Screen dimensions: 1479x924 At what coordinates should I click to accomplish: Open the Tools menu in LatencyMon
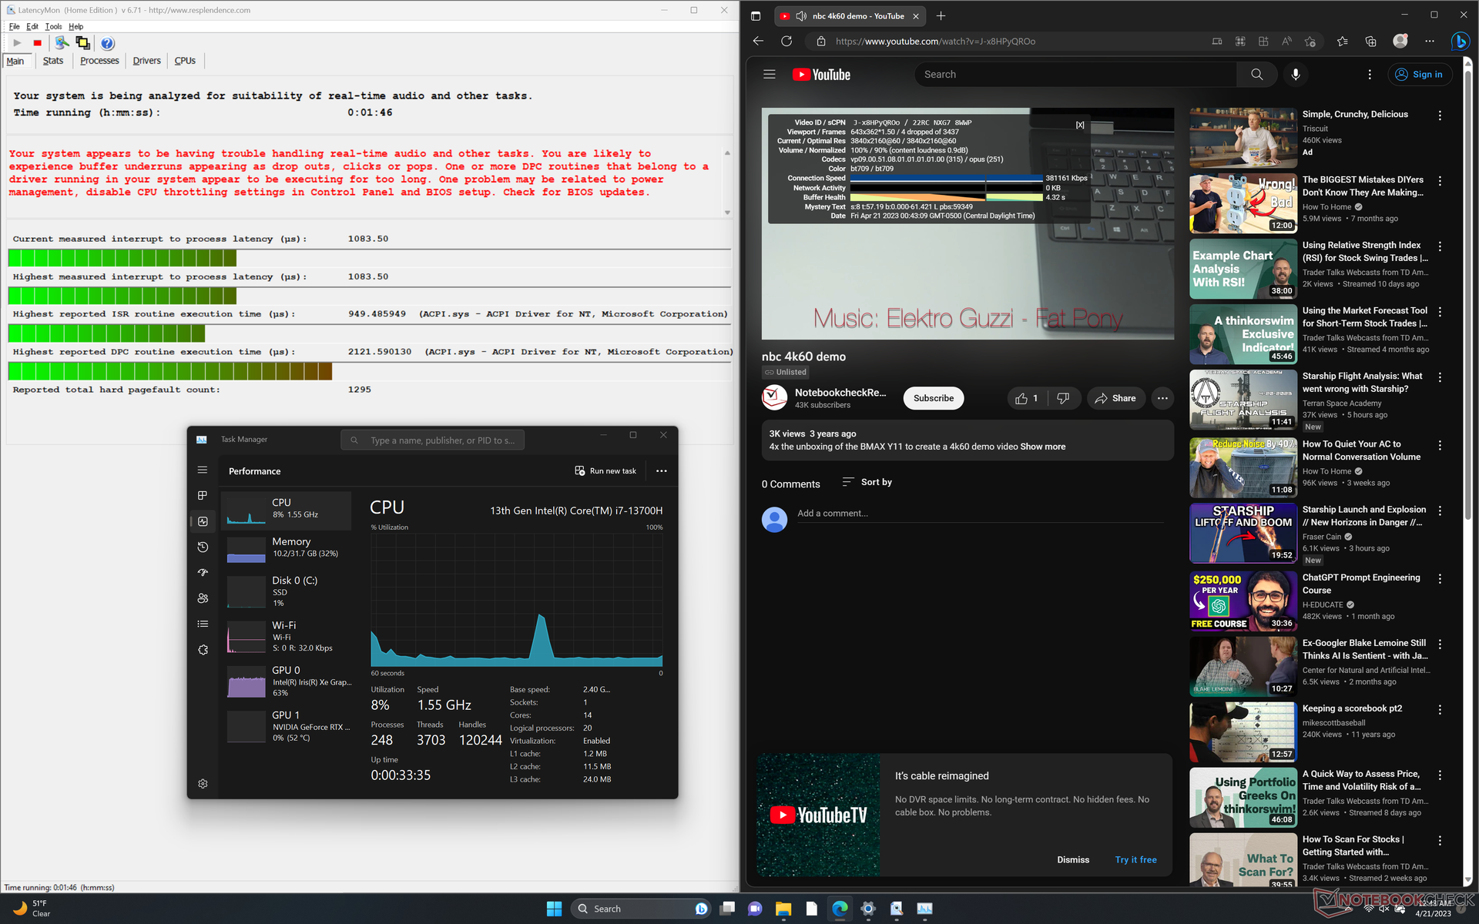pos(53,26)
